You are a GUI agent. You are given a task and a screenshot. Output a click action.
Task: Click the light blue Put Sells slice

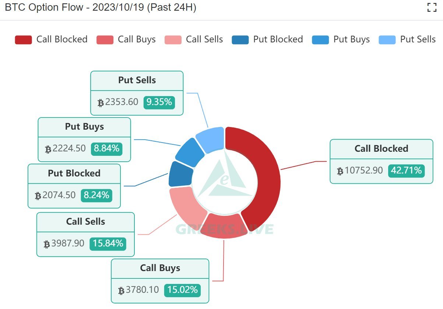(211, 138)
